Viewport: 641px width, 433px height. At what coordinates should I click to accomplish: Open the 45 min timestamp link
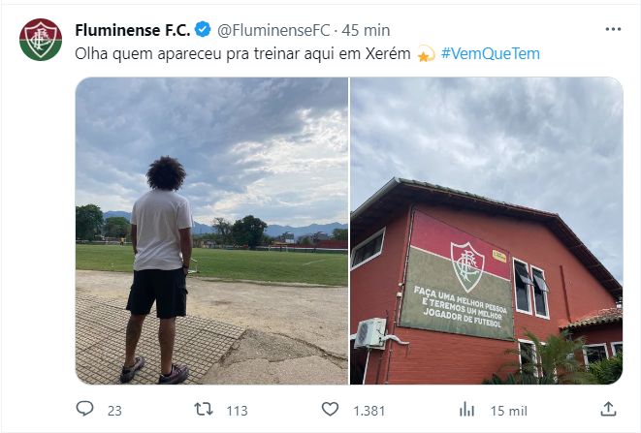tap(366, 30)
